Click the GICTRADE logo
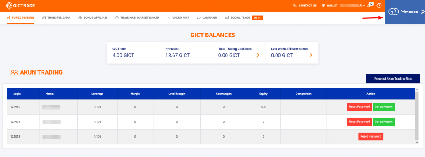 point(21,5)
